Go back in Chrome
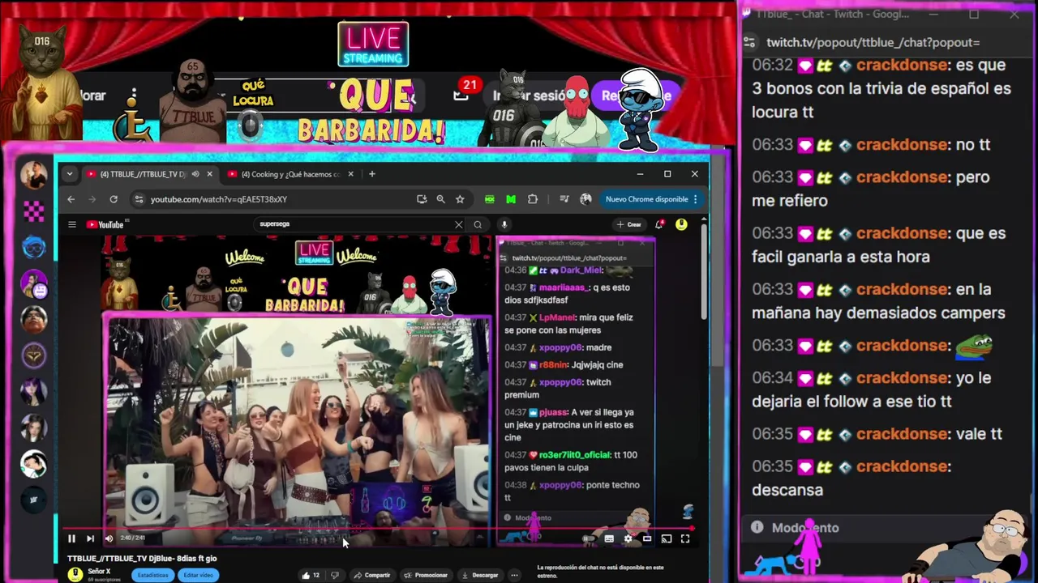This screenshot has width=1038, height=583. tap(71, 199)
